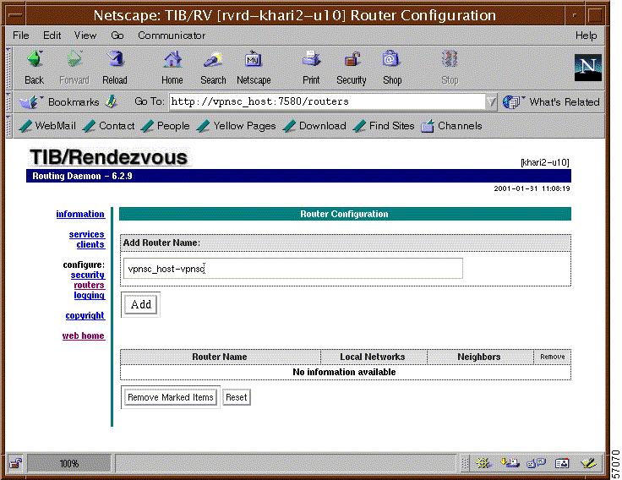This screenshot has height=480, width=622.
Task: Collapse the location toolbar using its grip
Action: 8,102
